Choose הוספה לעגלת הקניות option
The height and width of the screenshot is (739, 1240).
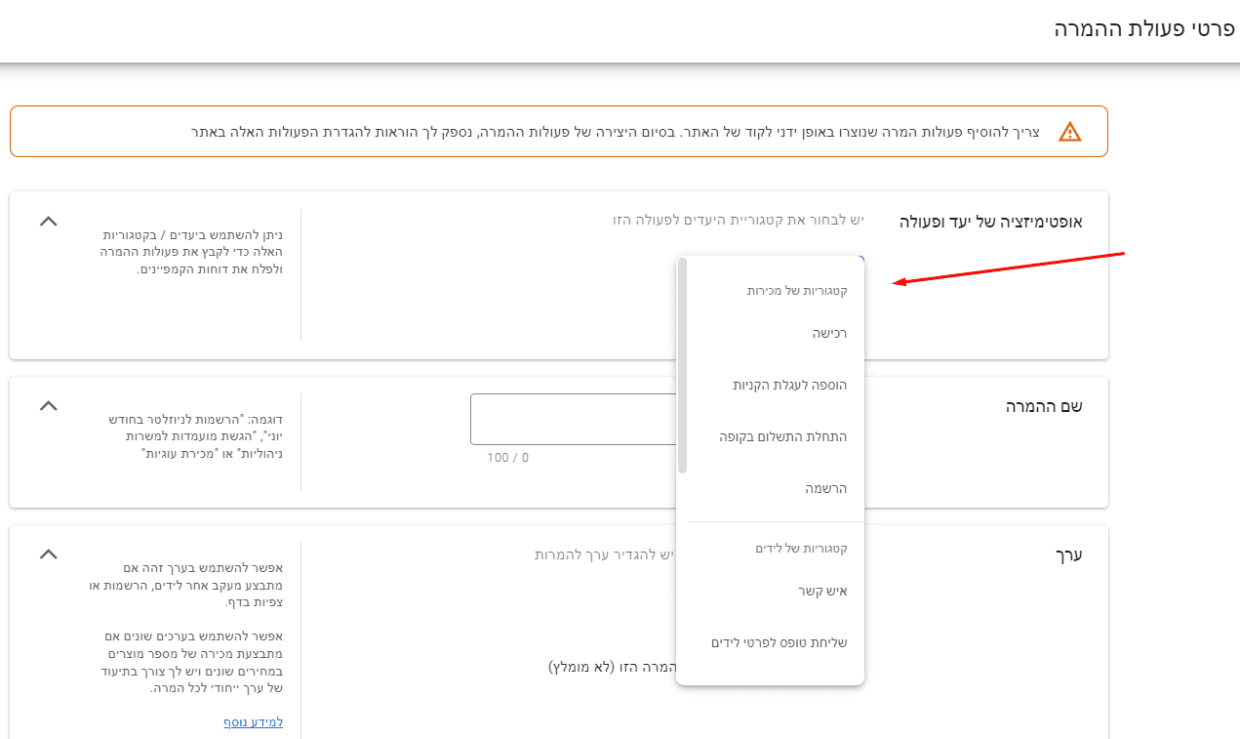[x=770, y=386]
